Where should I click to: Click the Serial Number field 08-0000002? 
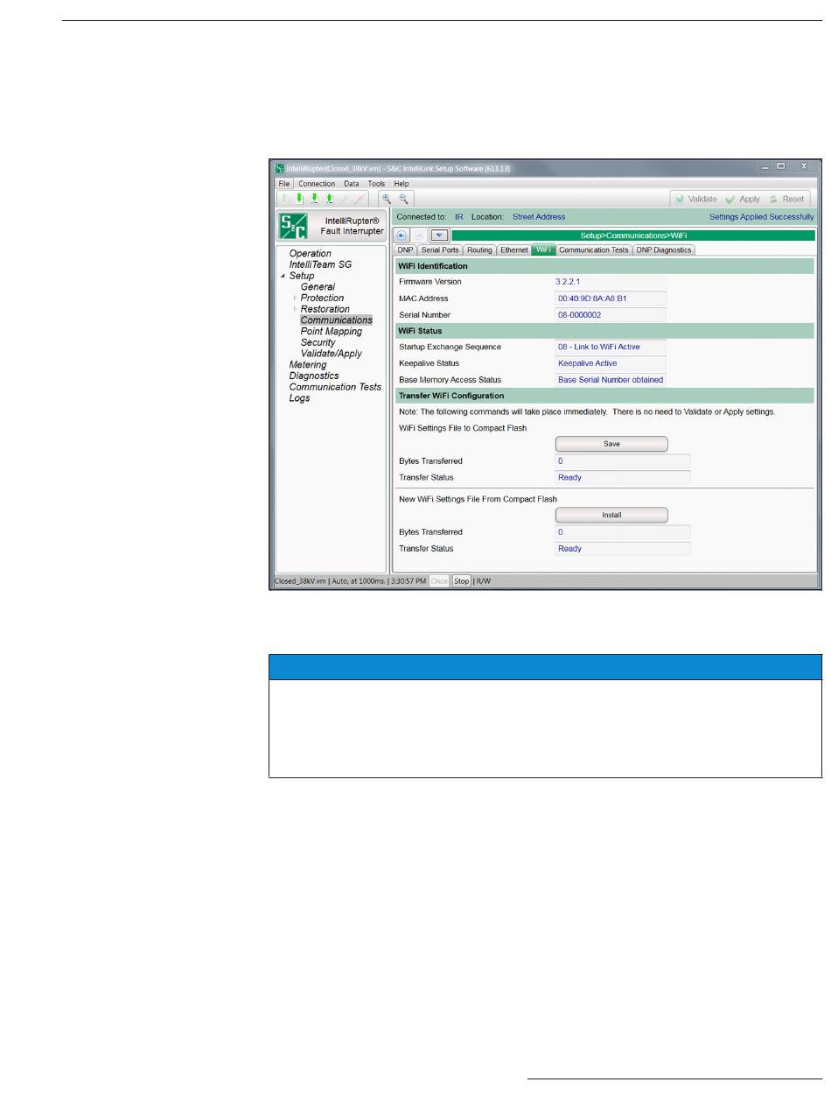611,314
